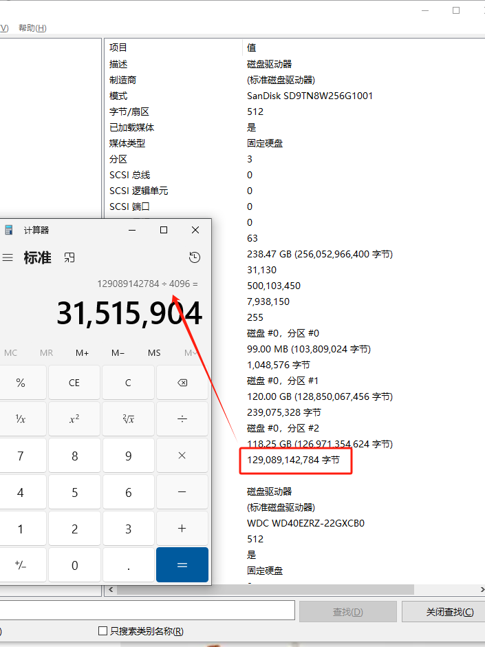
Task: Click the MS memory store button
Action: pyautogui.click(x=154, y=353)
